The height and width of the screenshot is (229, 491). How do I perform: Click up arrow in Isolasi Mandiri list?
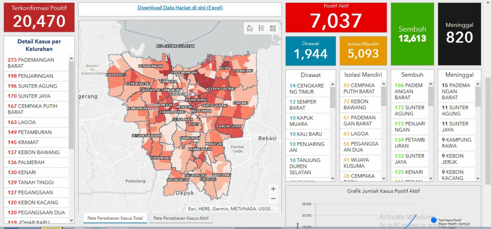click(x=384, y=84)
